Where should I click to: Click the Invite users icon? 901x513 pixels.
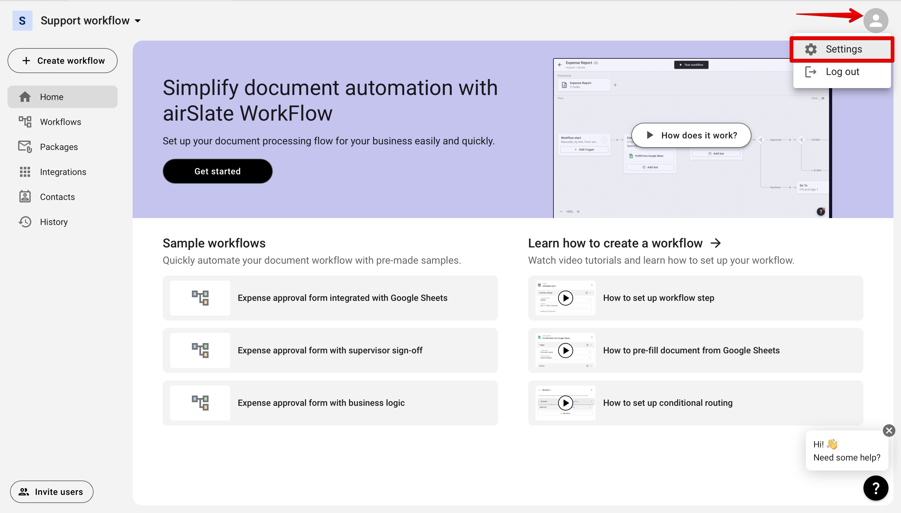(24, 491)
